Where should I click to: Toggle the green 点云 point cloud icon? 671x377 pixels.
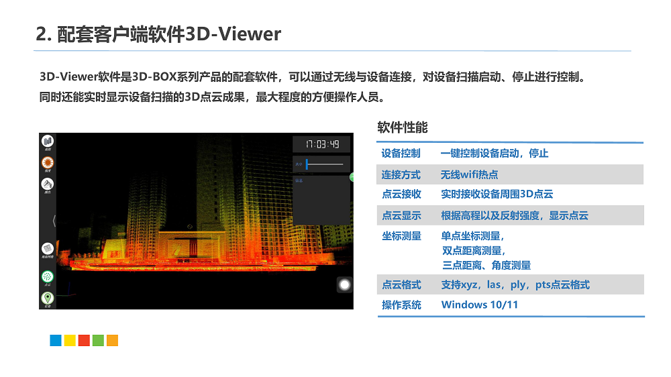coord(48,276)
